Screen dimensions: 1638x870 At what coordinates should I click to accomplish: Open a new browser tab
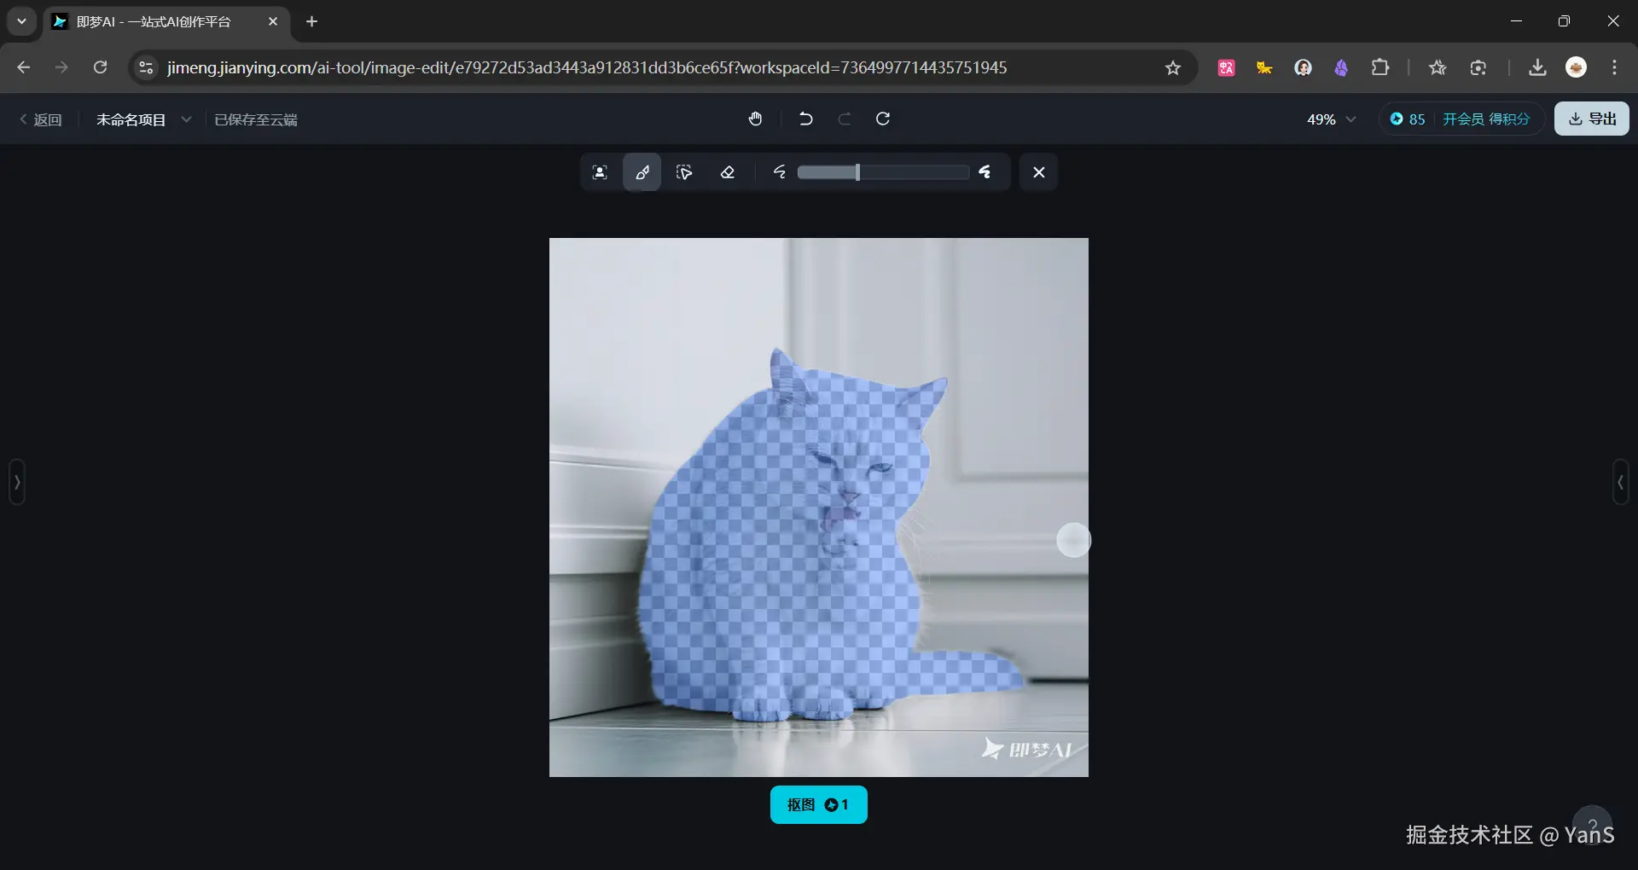point(312,21)
